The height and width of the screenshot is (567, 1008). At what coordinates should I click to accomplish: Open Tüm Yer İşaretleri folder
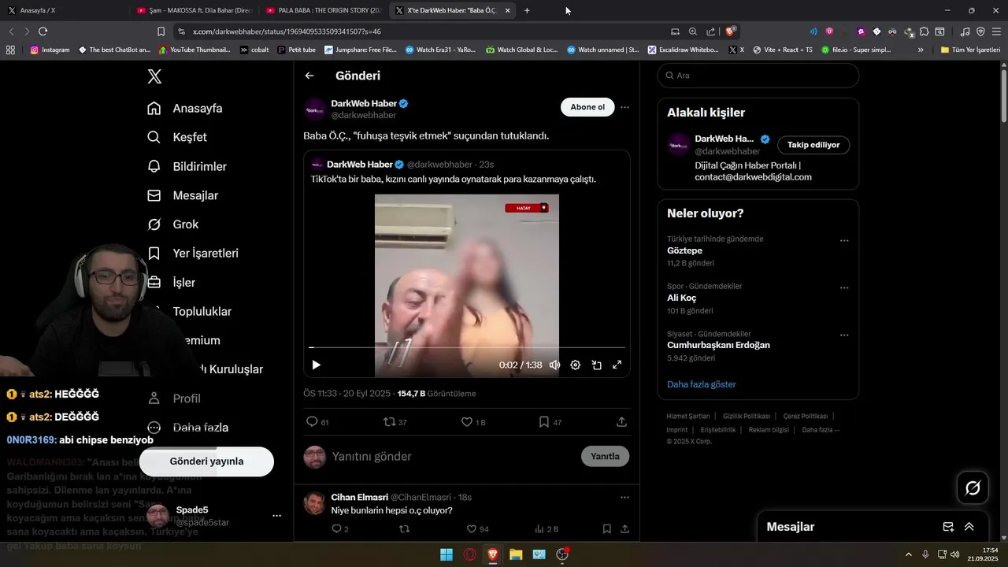(x=970, y=50)
